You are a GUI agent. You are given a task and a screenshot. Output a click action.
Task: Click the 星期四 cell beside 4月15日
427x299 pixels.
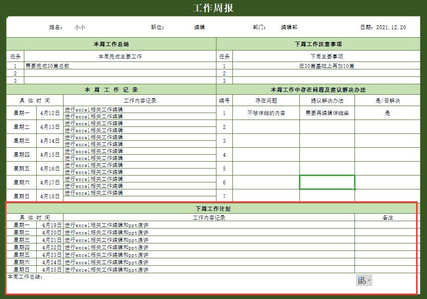(x=21, y=155)
